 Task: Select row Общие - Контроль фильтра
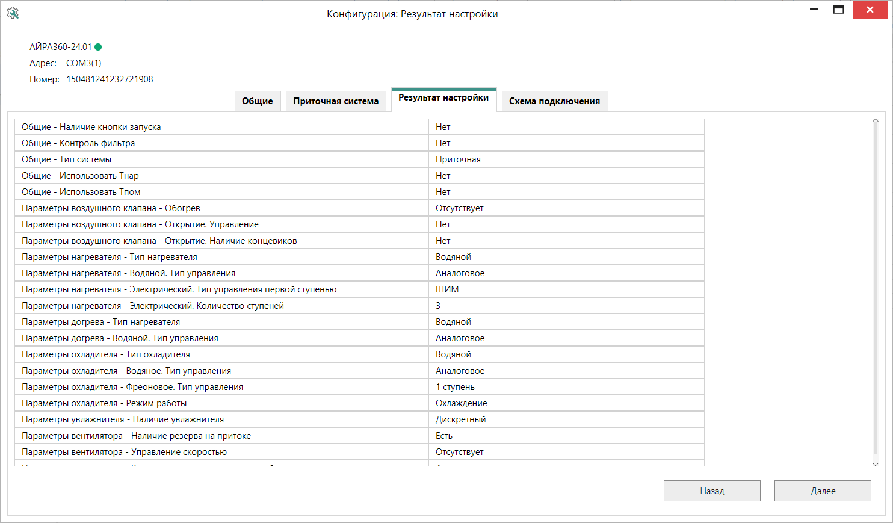pos(221,143)
